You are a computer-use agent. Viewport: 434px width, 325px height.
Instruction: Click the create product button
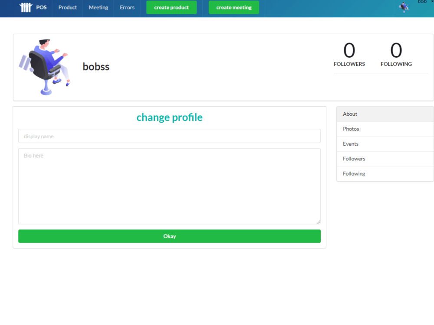click(171, 7)
